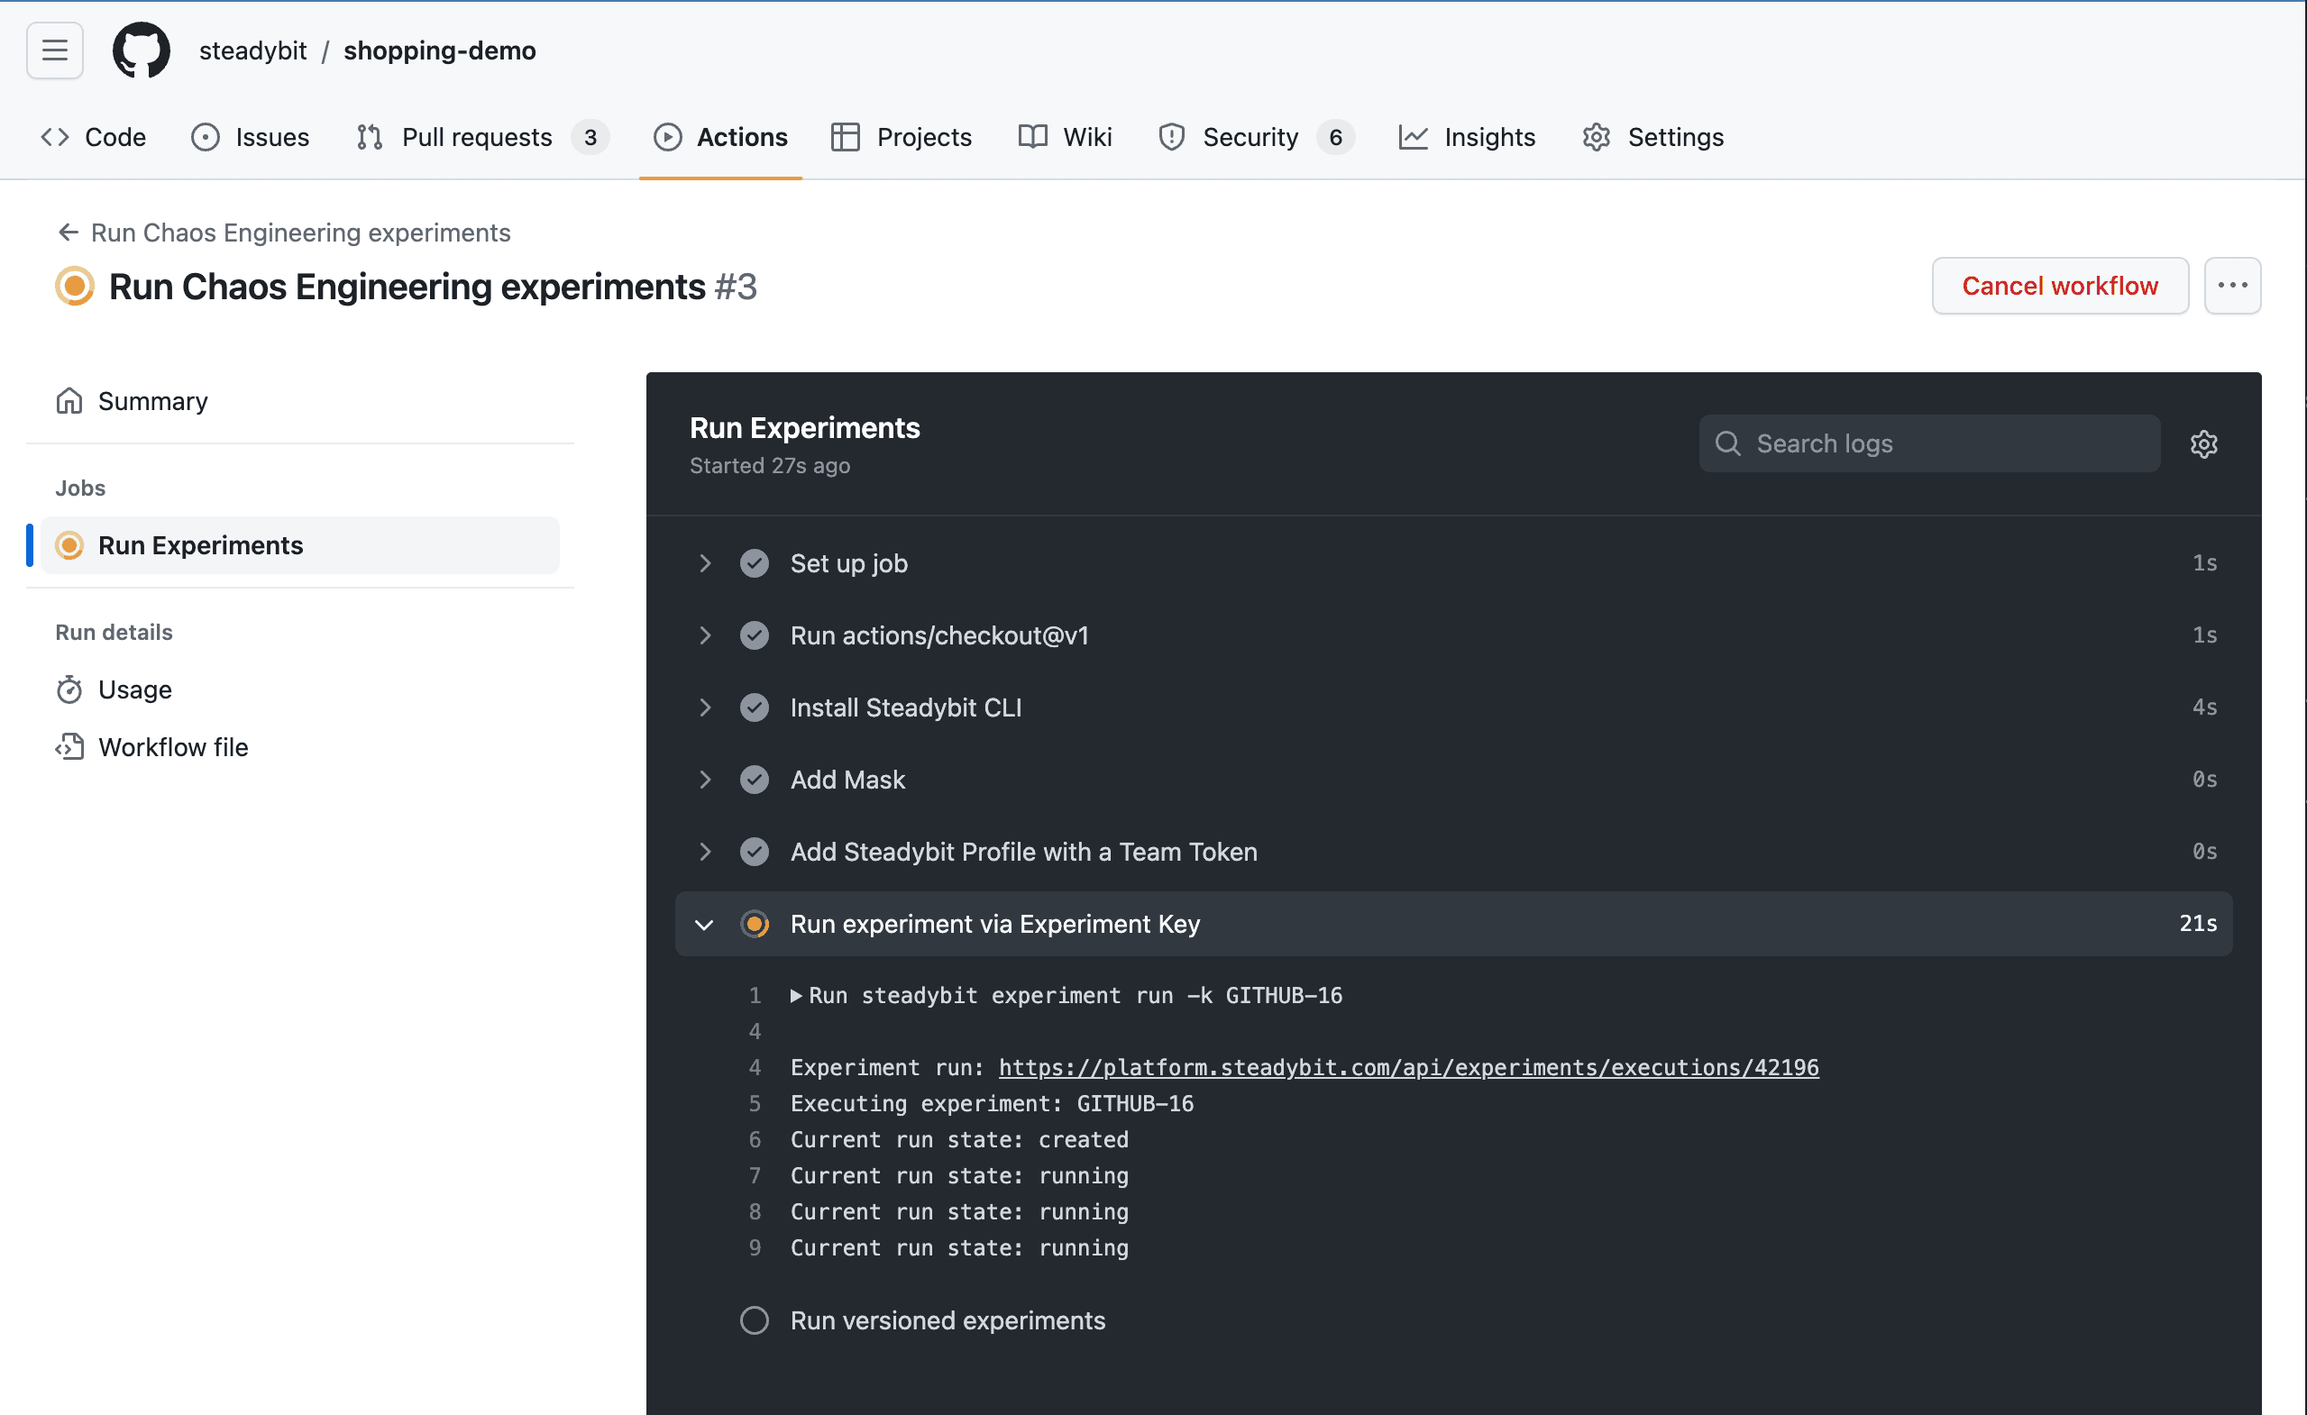Switch to the Pull requests tab
The width and height of the screenshot is (2307, 1415).
pyautogui.click(x=477, y=138)
